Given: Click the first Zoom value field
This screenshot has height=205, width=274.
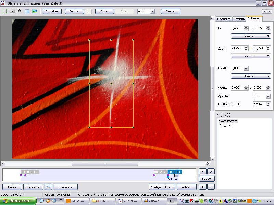Looking at the screenshot, I should click(237, 48).
